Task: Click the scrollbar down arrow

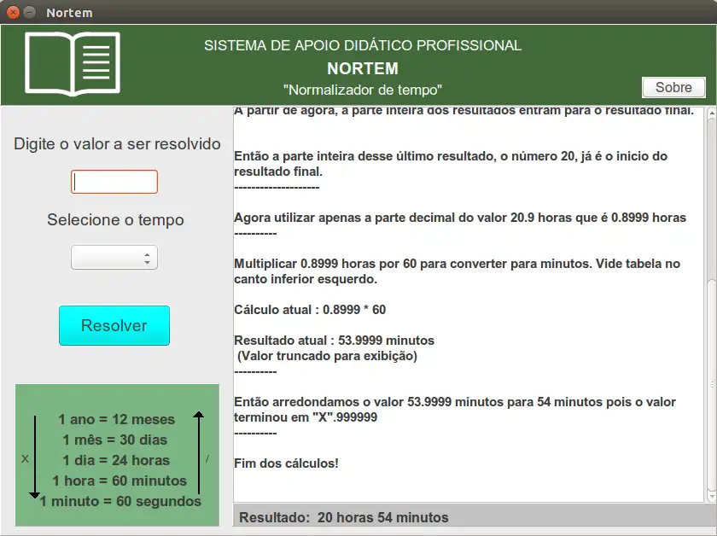Action: [712, 496]
